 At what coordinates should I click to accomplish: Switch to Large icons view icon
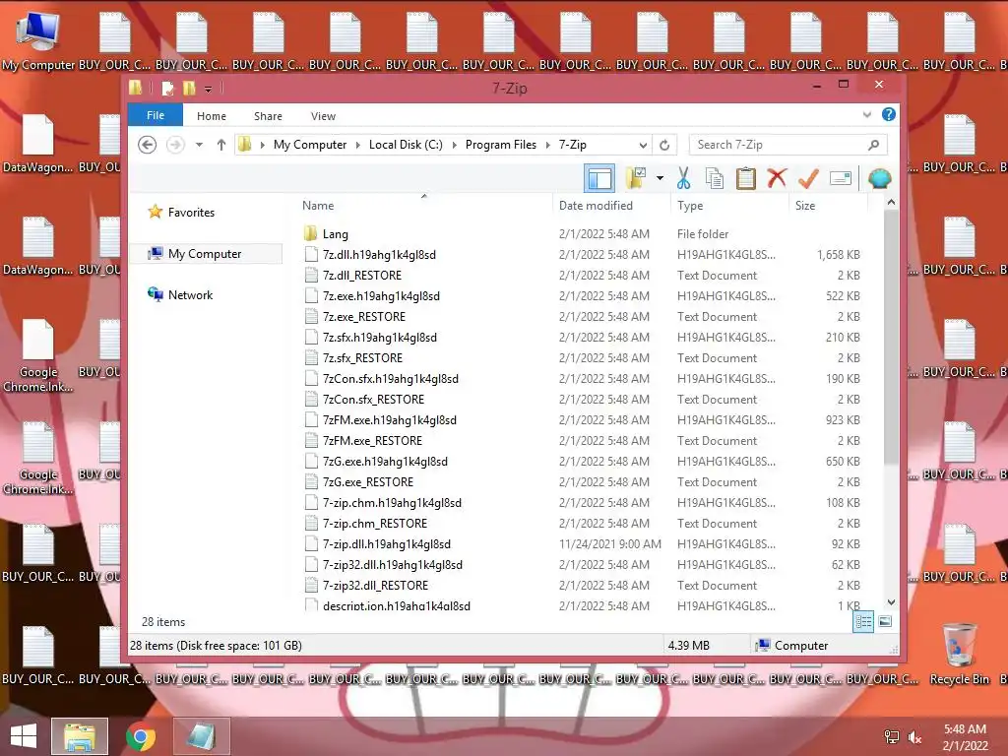tap(885, 622)
